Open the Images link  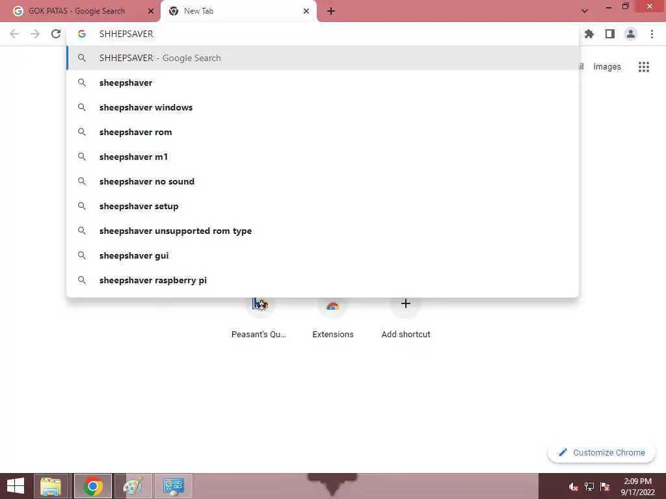point(607,67)
